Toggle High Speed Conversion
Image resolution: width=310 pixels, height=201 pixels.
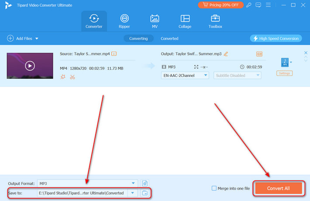pyautogui.click(x=276, y=38)
